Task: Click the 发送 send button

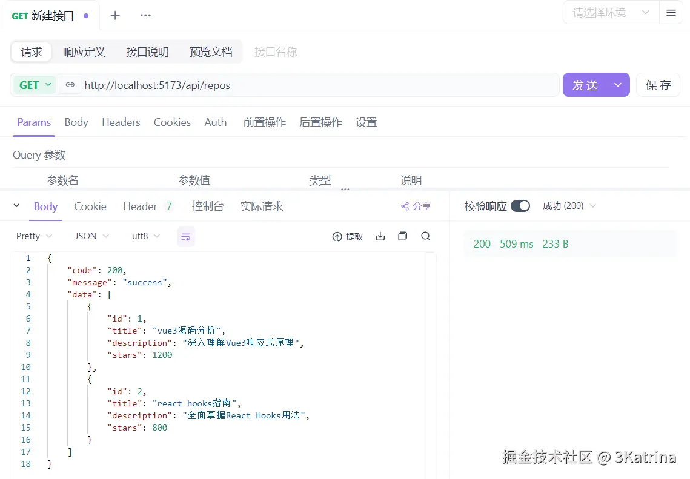Action: [x=585, y=85]
